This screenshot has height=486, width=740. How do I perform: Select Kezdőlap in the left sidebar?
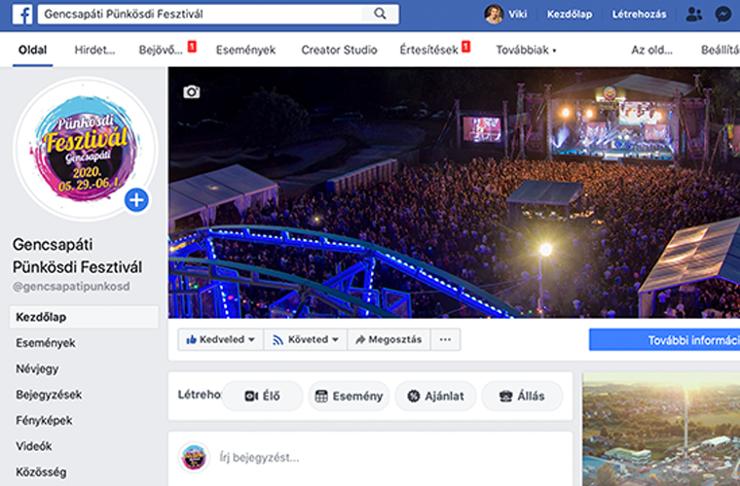84,317
